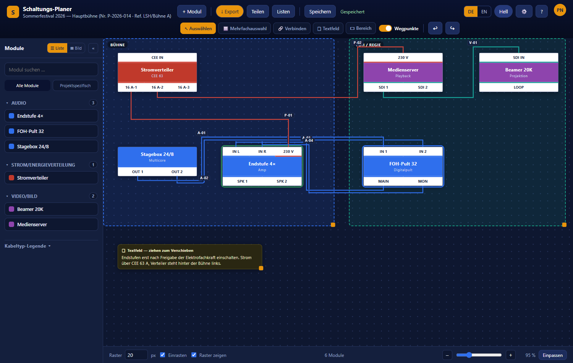Open the Listen menu
The height and width of the screenshot is (363, 573).
click(x=283, y=11)
